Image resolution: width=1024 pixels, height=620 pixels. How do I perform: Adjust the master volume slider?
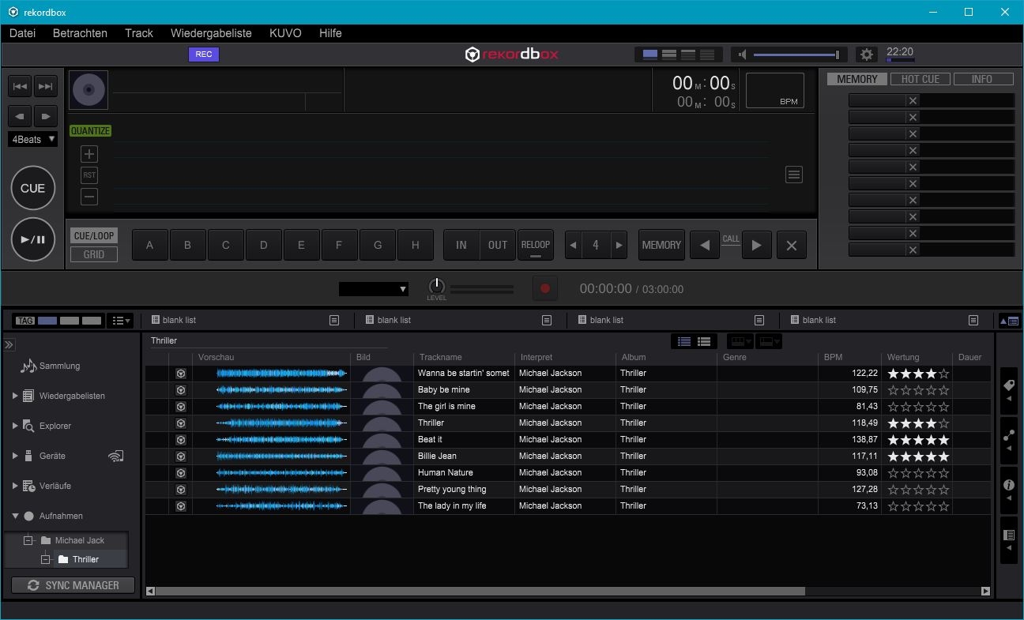coord(796,54)
